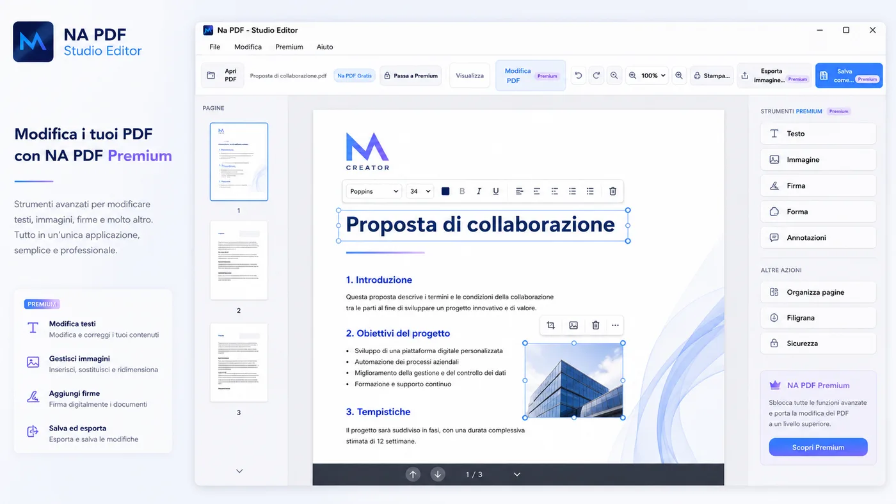Image resolution: width=896 pixels, height=504 pixels.
Task: Open the Sicurezza security option
Action: pos(818,343)
